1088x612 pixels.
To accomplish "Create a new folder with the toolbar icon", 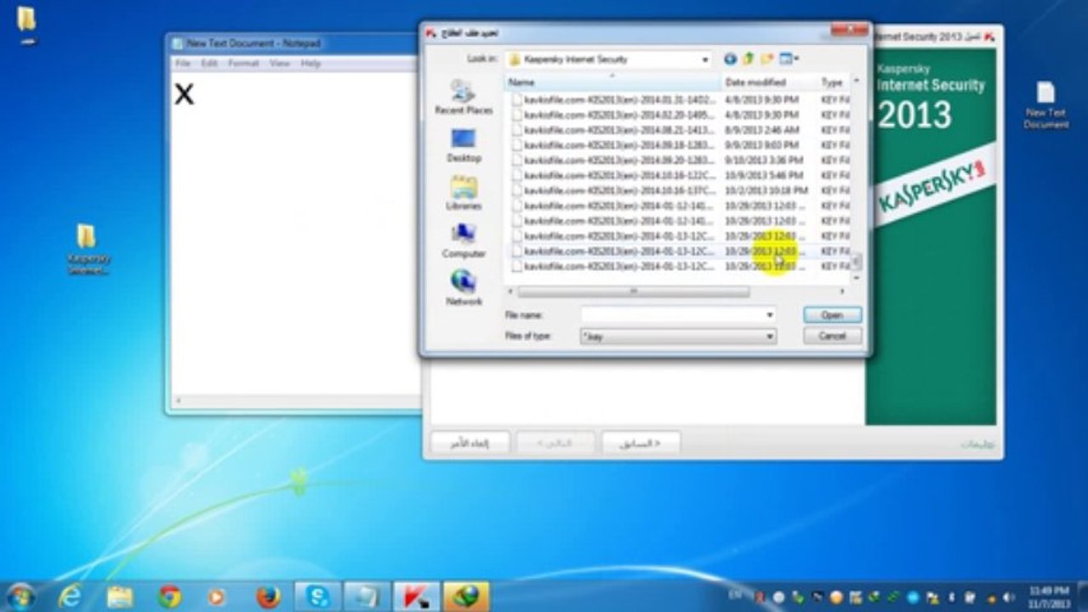I will (x=766, y=59).
